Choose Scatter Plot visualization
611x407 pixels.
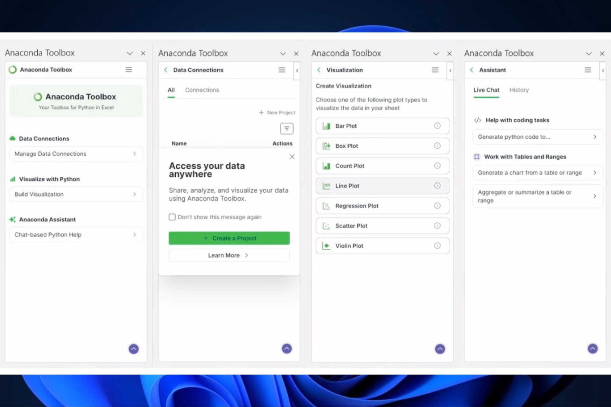point(383,225)
